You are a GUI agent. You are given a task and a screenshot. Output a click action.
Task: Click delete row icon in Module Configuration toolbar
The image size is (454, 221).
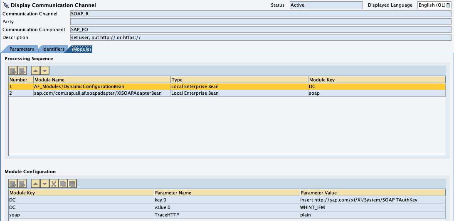click(22, 184)
